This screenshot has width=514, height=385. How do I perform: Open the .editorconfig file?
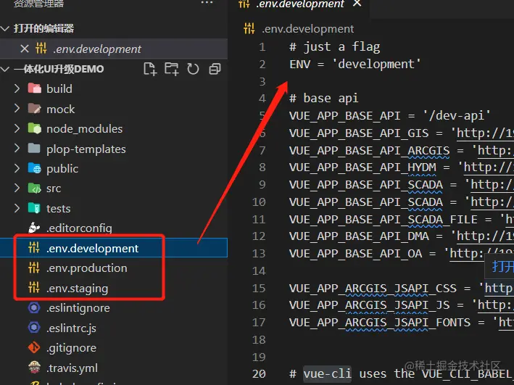(x=79, y=228)
